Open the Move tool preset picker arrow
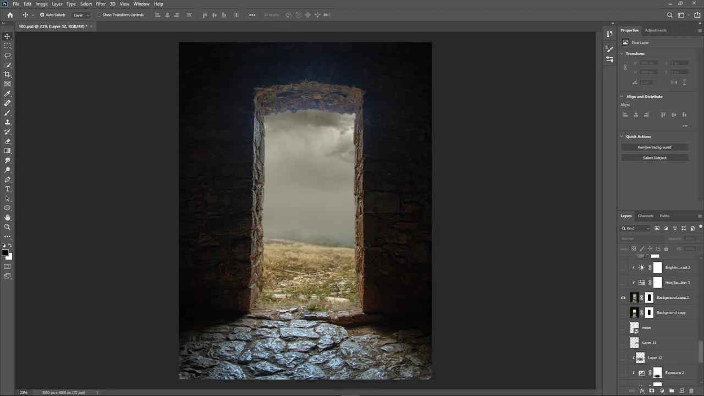 point(33,15)
